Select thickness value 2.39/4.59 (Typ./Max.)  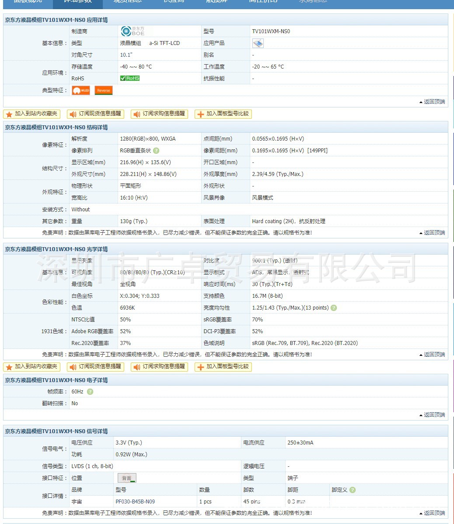[x=278, y=174]
